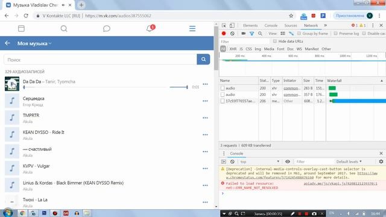Viewport: 386px width, 217px height.
Task: Open console drawer three-dot menu
Action: click(224, 153)
